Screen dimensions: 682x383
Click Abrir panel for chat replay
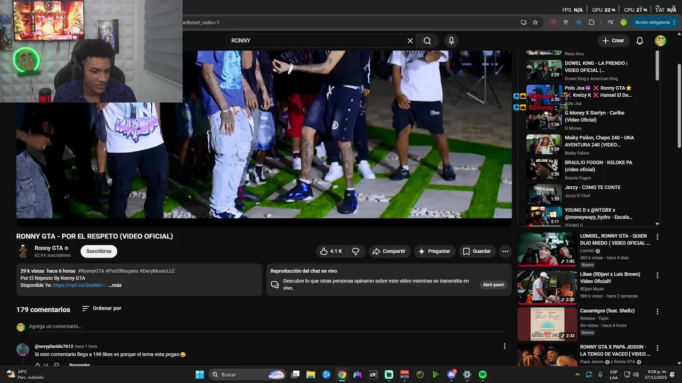[x=493, y=285]
